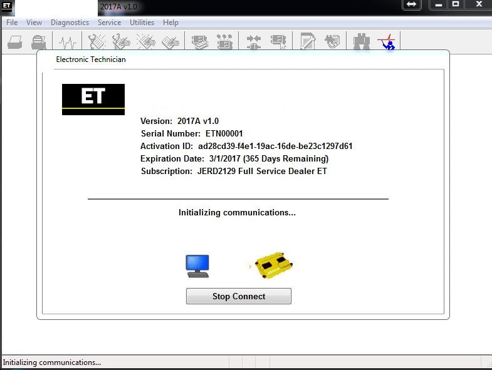This screenshot has height=370, width=492.
Task: Minimize the ET window
Action: [x=439, y=4]
